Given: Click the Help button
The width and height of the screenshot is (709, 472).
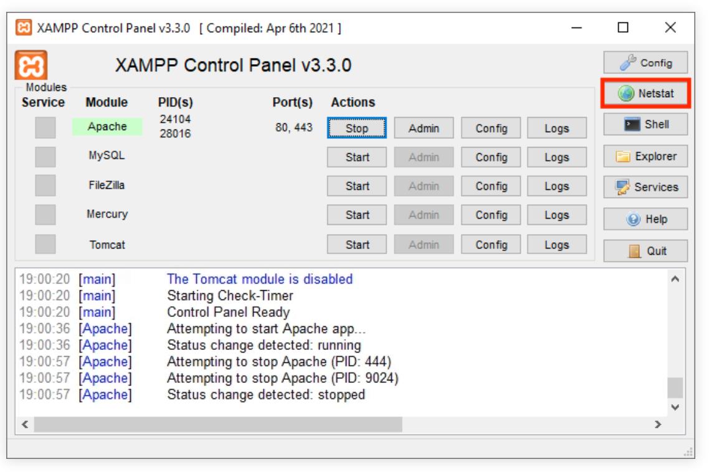Looking at the screenshot, I should 645,219.
